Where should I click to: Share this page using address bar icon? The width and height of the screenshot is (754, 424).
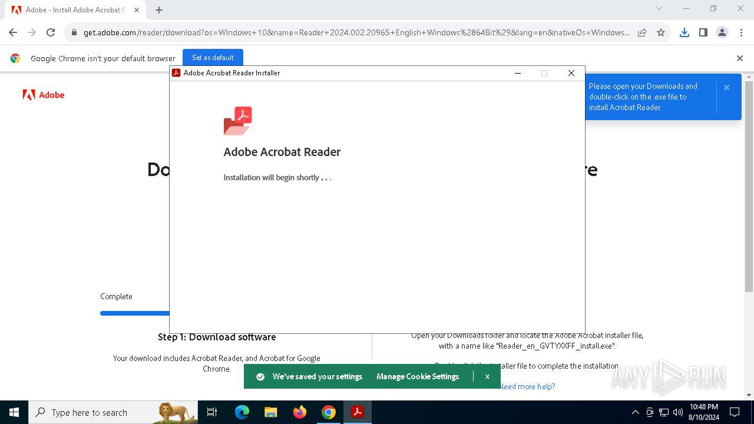[x=642, y=33]
